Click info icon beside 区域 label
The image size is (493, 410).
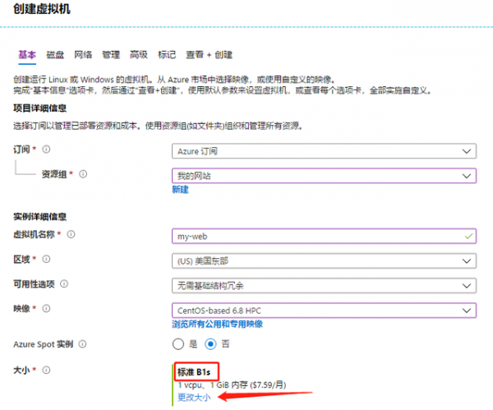46,260
